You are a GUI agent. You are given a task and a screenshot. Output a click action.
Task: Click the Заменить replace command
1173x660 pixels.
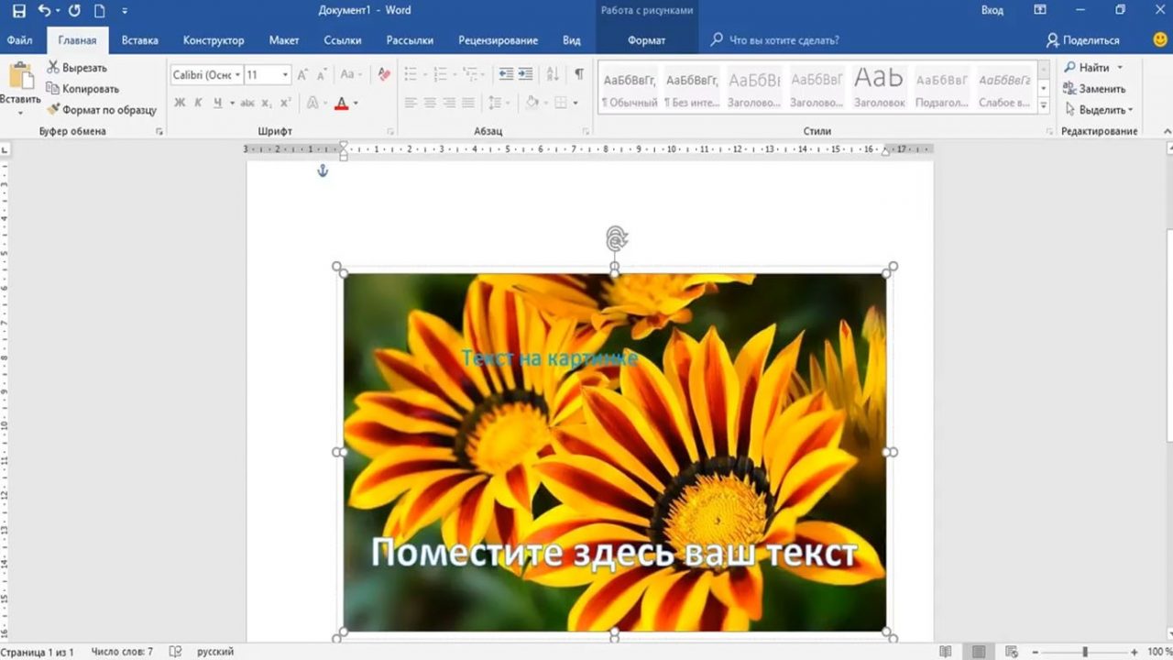coord(1094,89)
